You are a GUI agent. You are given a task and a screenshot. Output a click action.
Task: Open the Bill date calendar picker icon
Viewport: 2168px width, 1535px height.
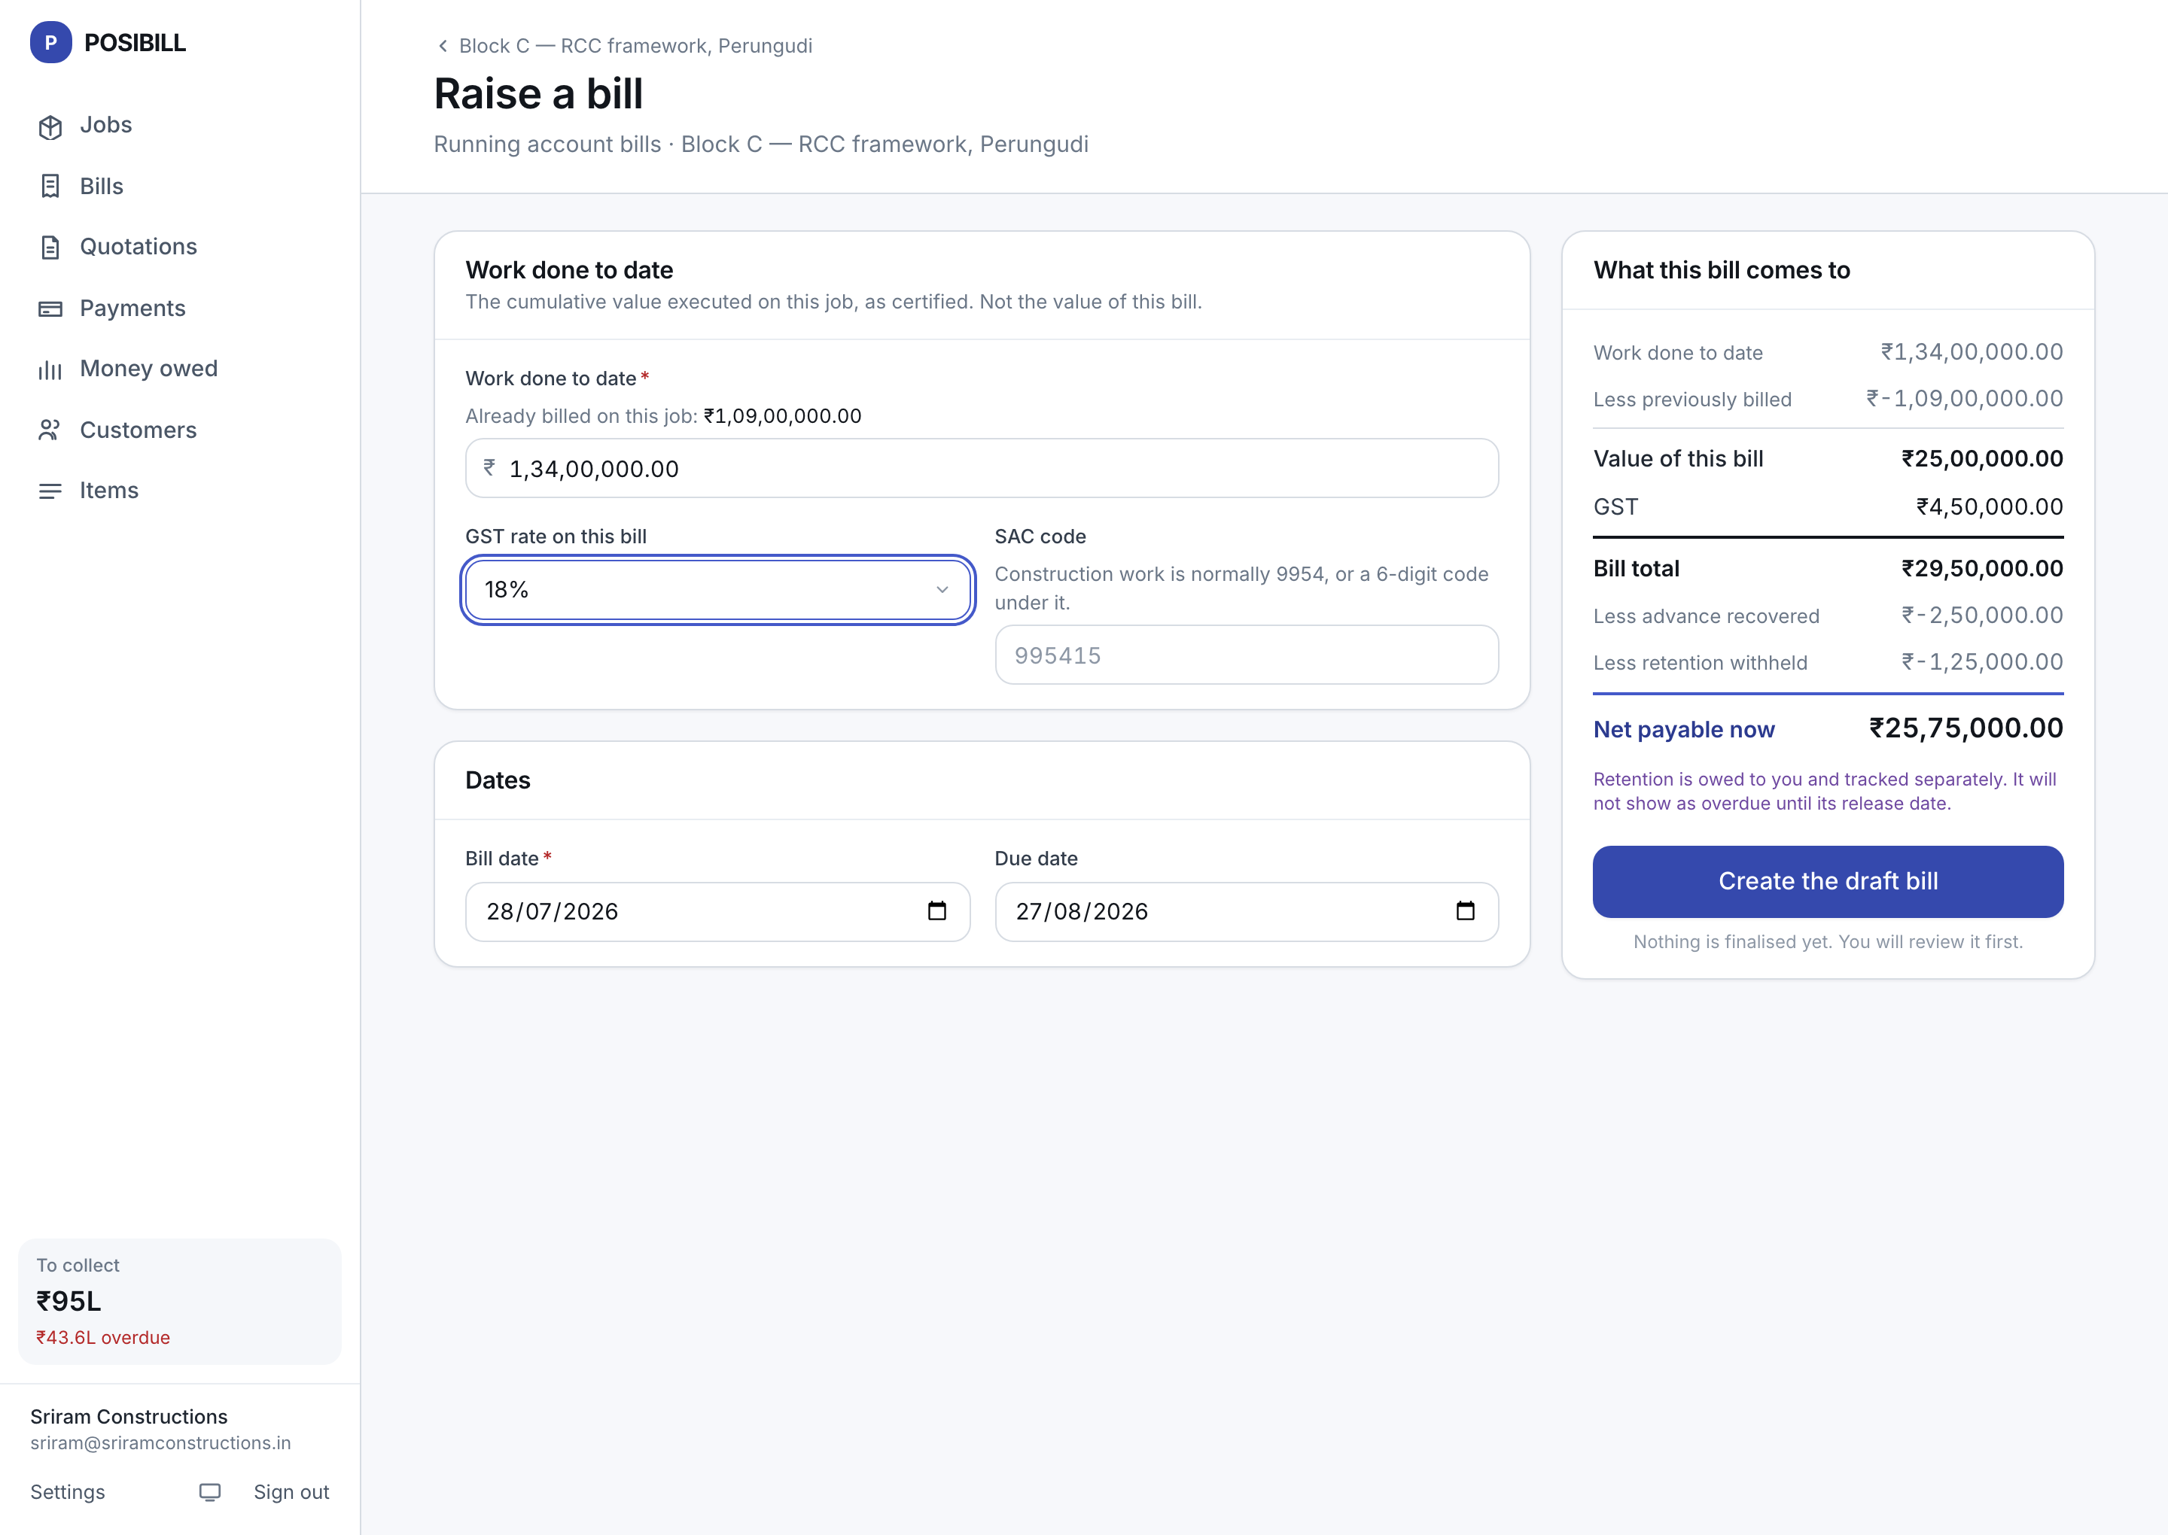(x=937, y=911)
